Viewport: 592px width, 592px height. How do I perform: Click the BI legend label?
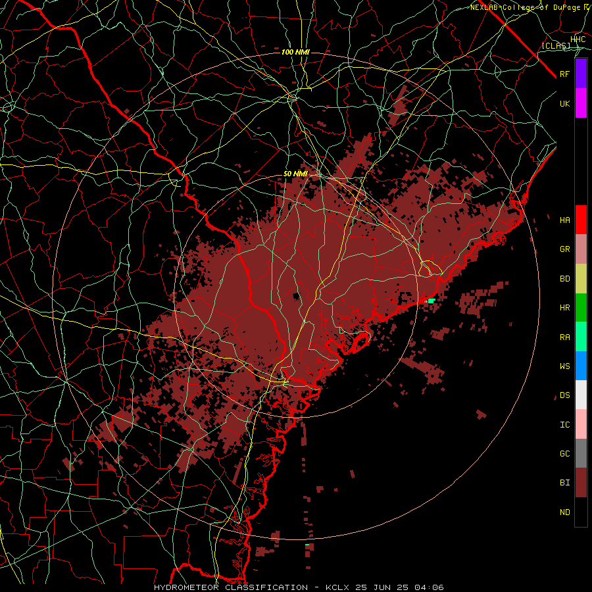click(x=565, y=483)
